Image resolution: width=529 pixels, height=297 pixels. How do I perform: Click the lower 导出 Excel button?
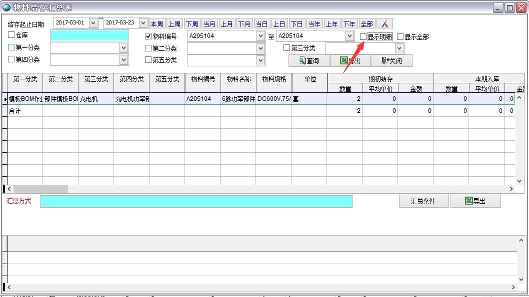tap(475, 201)
